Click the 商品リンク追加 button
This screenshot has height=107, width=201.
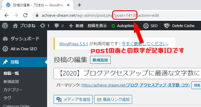click(x=113, y=99)
